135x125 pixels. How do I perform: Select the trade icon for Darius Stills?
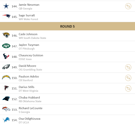click(128, 88)
